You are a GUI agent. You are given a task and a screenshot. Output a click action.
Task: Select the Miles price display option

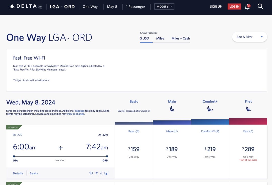coord(160,38)
